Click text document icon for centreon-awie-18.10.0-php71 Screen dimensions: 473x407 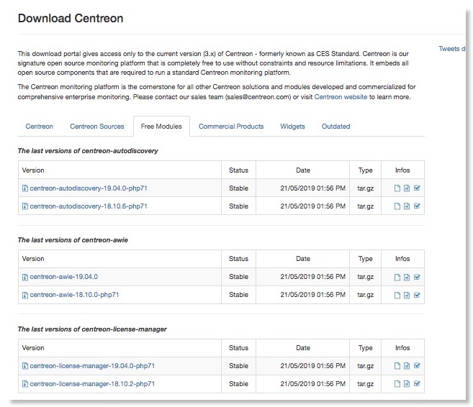[x=407, y=295]
